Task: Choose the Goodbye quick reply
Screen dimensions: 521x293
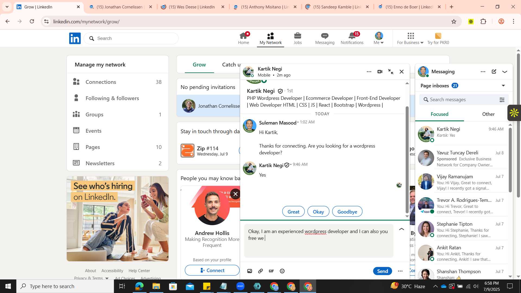Action: pos(347,212)
